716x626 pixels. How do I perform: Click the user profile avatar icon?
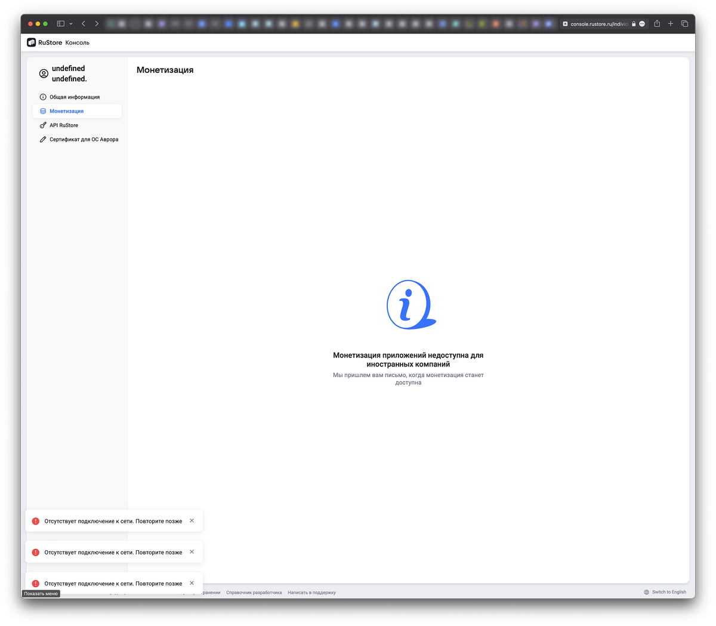click(44, 73)
